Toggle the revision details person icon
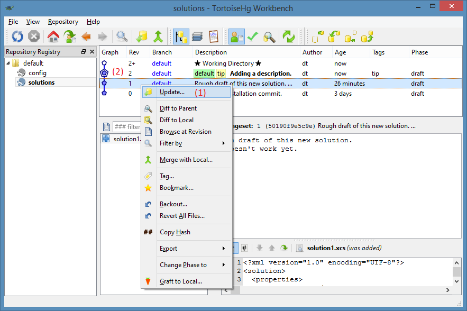 pos(237,36)
